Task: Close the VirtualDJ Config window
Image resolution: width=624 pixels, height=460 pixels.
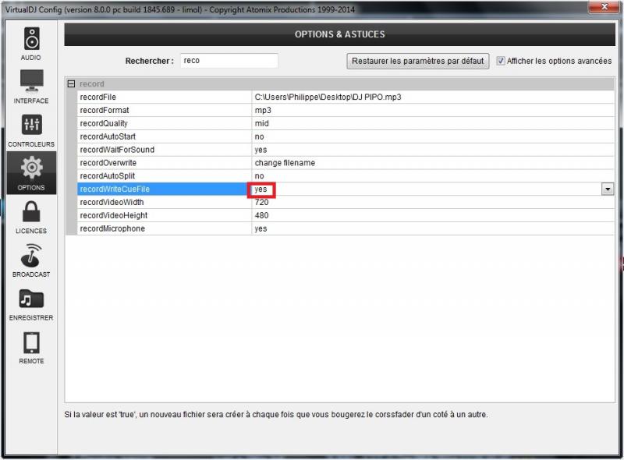Action: coord(604,7)
